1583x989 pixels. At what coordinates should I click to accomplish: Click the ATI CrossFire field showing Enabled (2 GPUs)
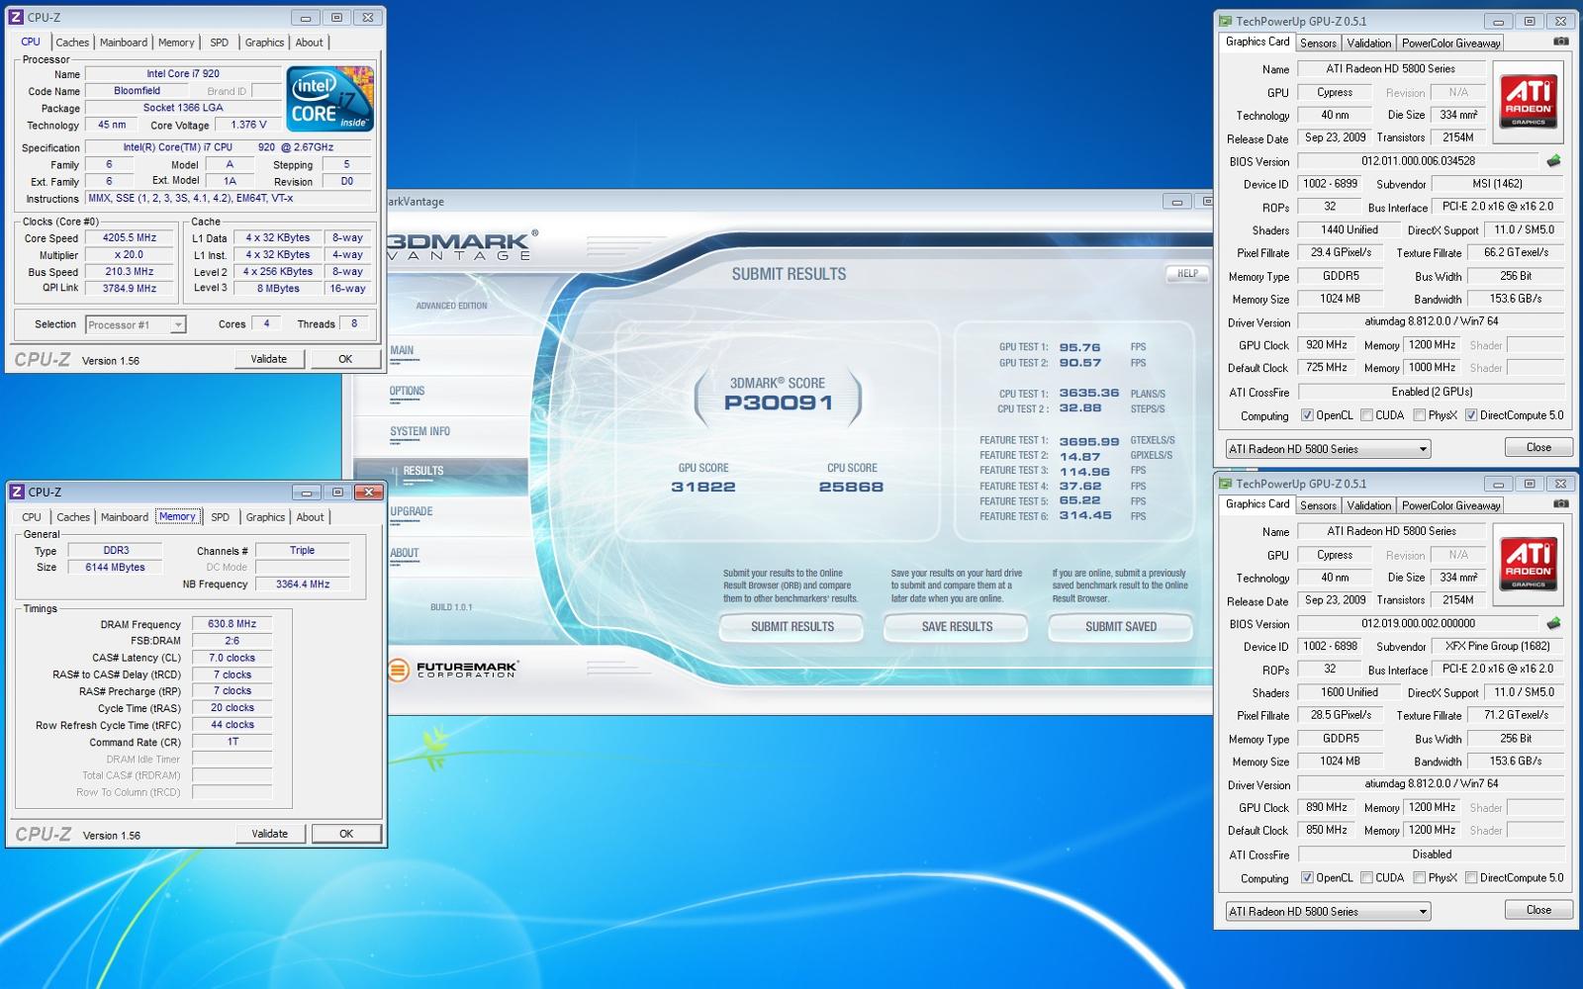[x=1431, y=392]
